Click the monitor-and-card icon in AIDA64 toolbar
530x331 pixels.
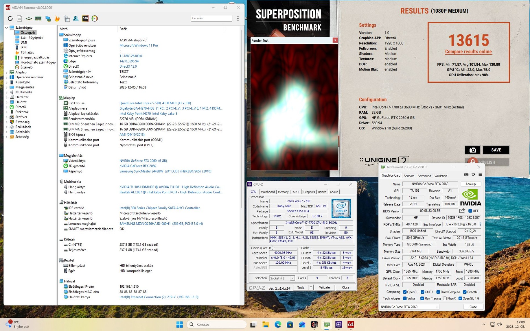point(48,19)
